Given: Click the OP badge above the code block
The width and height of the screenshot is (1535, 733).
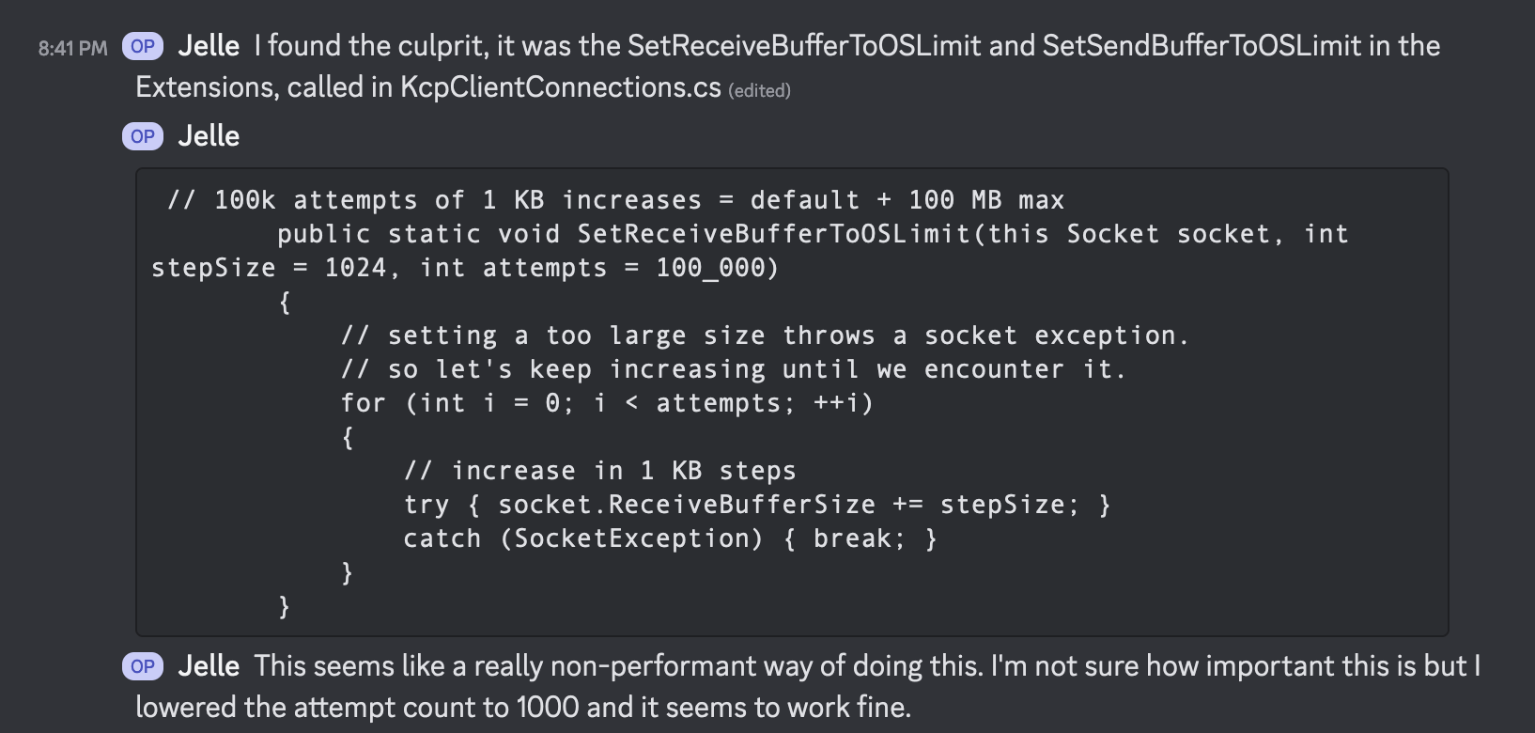Looking at the screenshot, I should [x=142, y=136].
